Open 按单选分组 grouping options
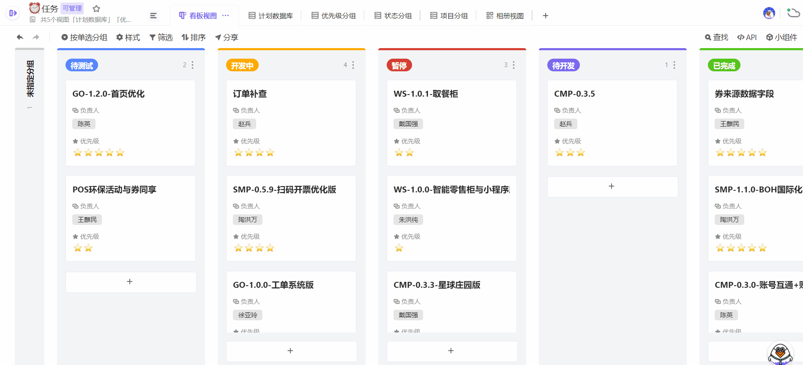This screenshot has width=803, height=365. (84, 37)
